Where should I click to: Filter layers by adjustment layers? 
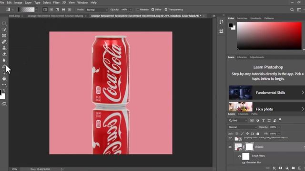point(258,120)
